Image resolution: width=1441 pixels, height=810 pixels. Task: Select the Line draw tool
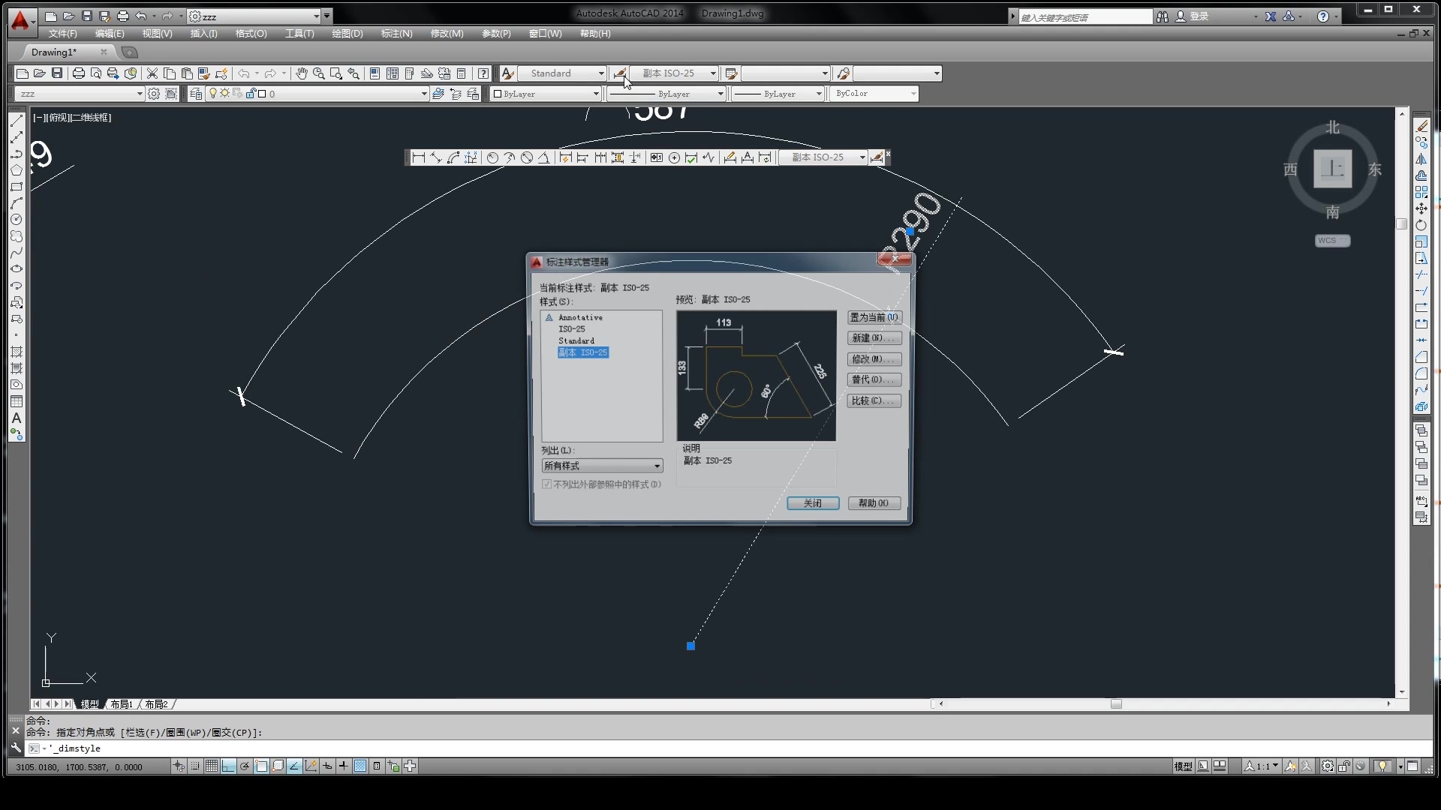(x=17, y=121)
